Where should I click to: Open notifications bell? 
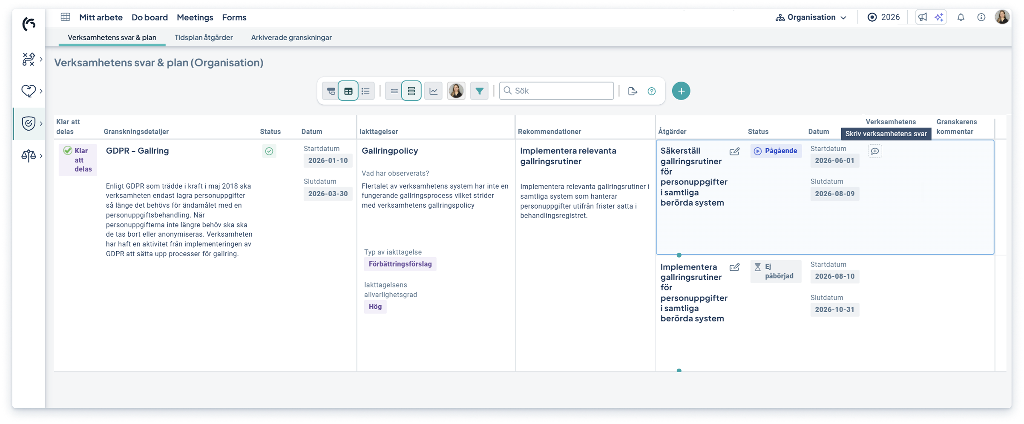tap(961, 17)
